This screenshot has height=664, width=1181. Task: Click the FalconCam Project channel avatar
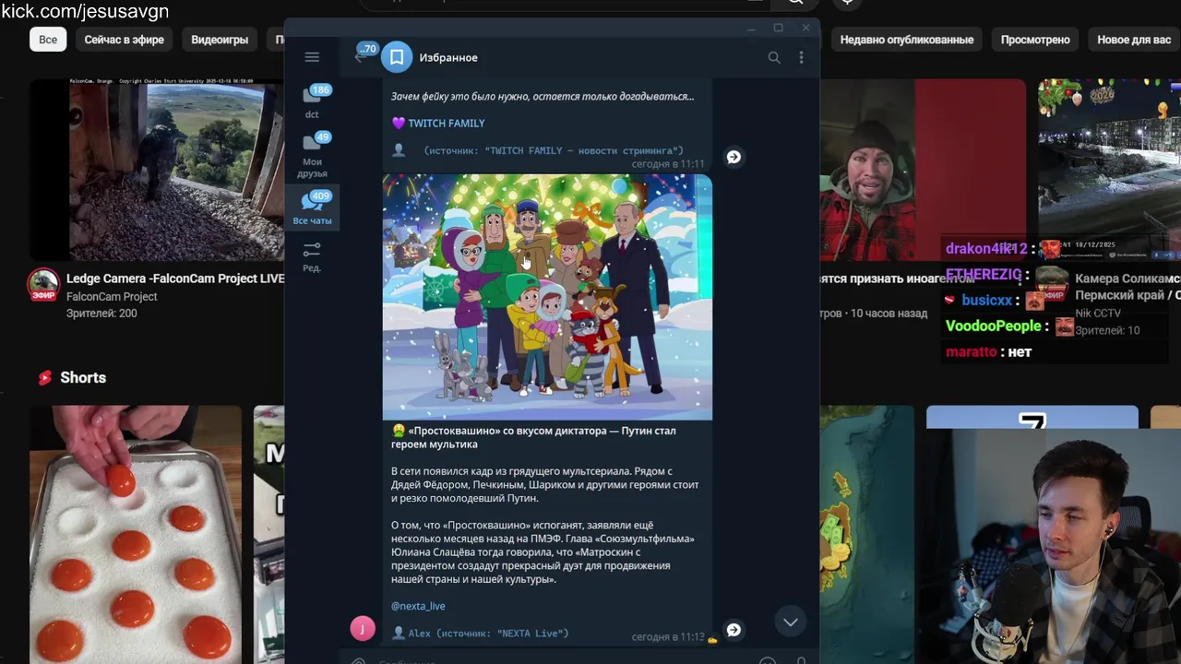[43, 286]
